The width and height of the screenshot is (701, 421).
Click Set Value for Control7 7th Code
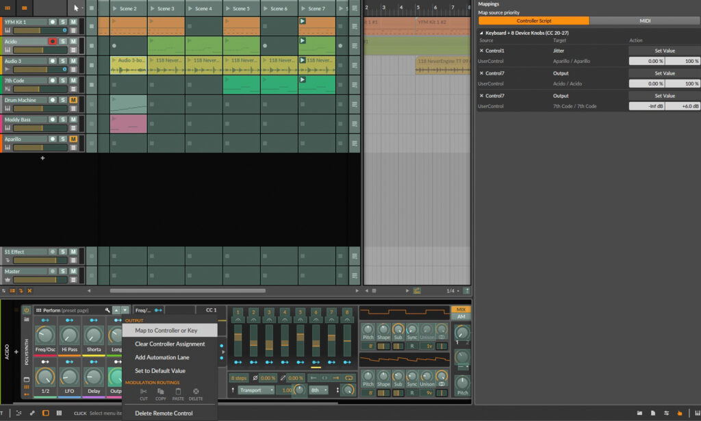[664, 96]
